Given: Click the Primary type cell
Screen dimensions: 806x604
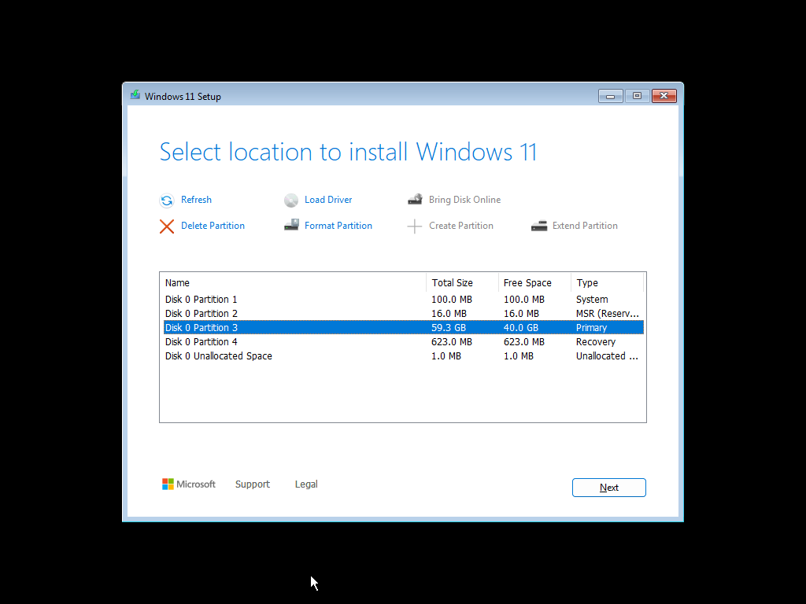Looking at the screenshot, I should click(591, 328).
